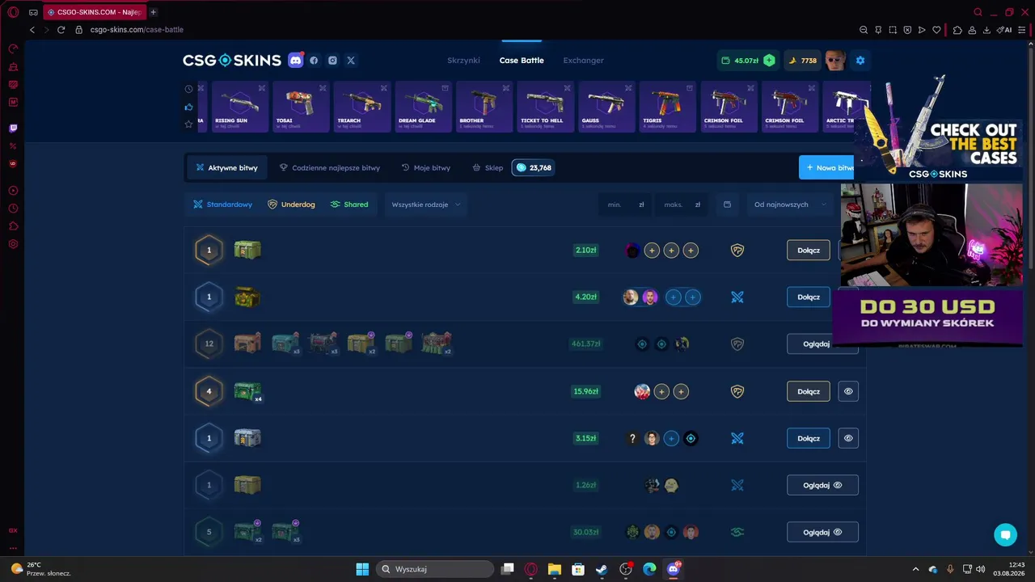1035x582 pixels.
Task: Go back in browser history
Action: coord(32,30)
